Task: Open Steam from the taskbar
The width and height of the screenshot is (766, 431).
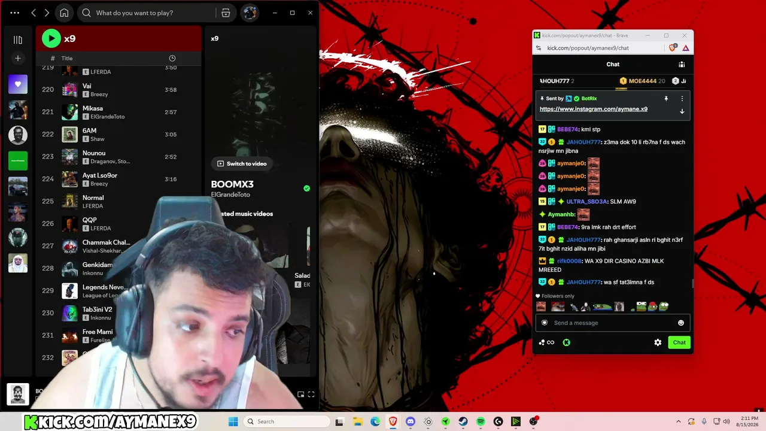Action: [x=463, y=421]
